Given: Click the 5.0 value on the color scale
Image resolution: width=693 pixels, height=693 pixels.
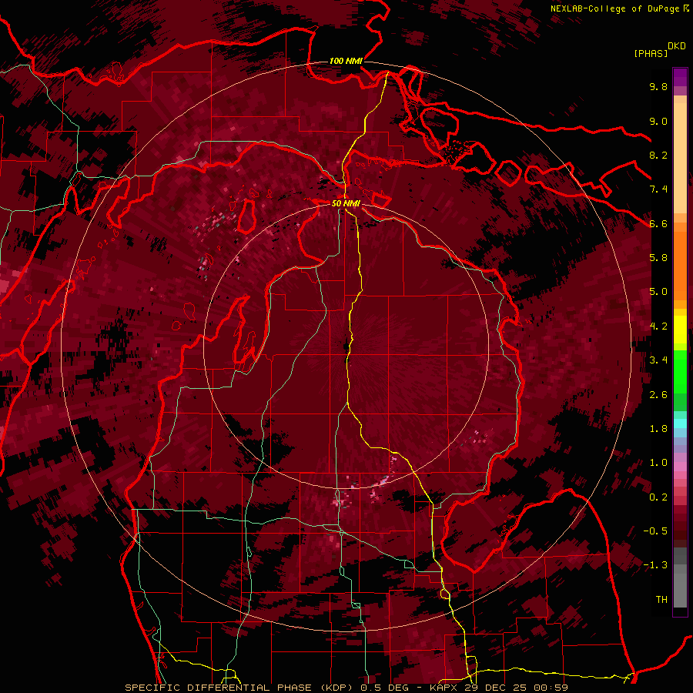Looking at the screenshot, I should (x=658, y=292).
